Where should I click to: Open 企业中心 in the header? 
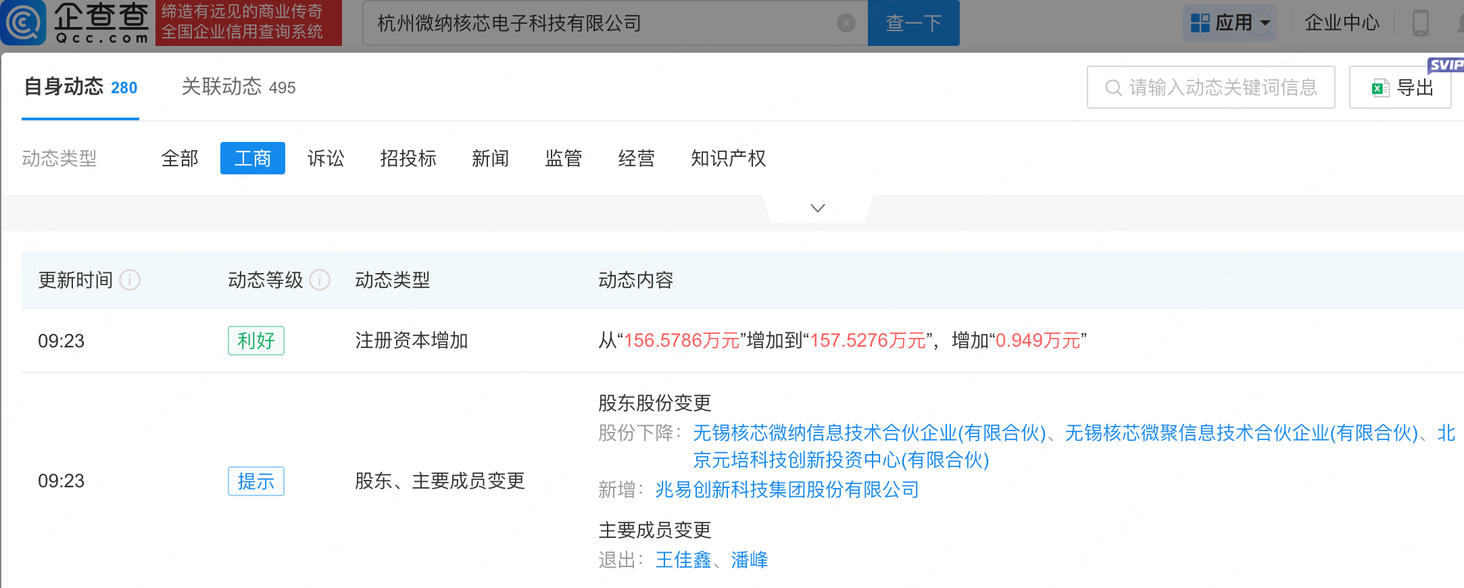[x=1342, y=23]
